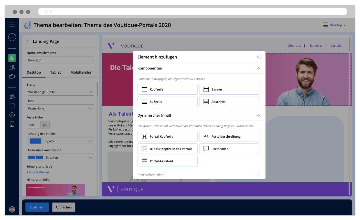Open the folders icon in sidebar
This screenshot has height=220, width=360.
[x=12, y=77]
